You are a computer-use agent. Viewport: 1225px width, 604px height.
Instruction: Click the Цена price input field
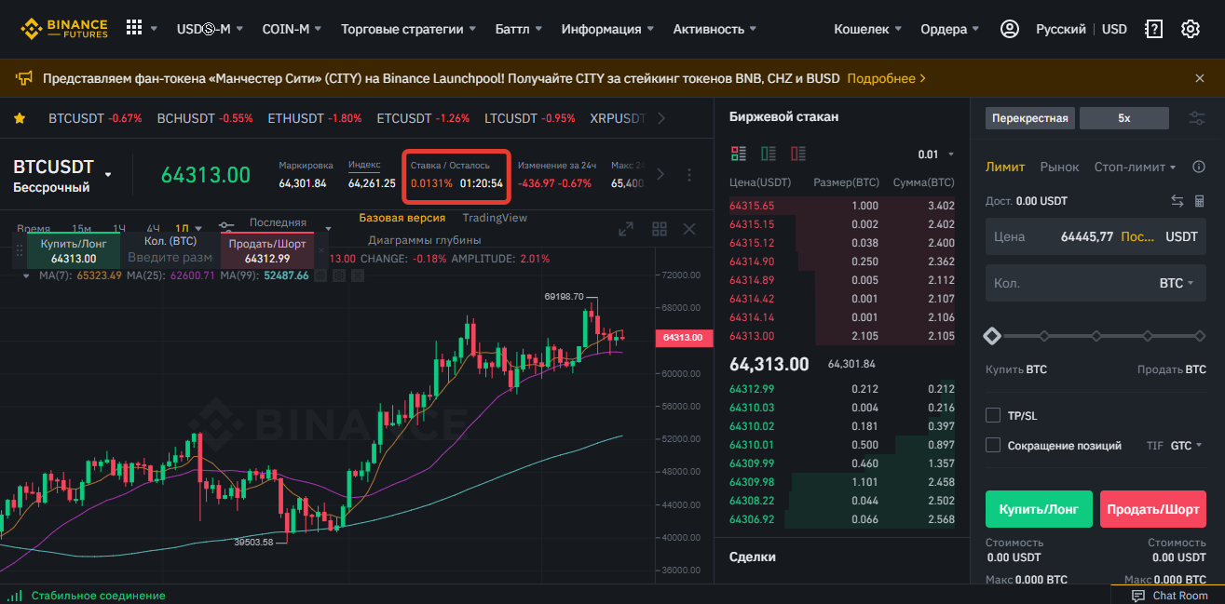(1096, 236)
